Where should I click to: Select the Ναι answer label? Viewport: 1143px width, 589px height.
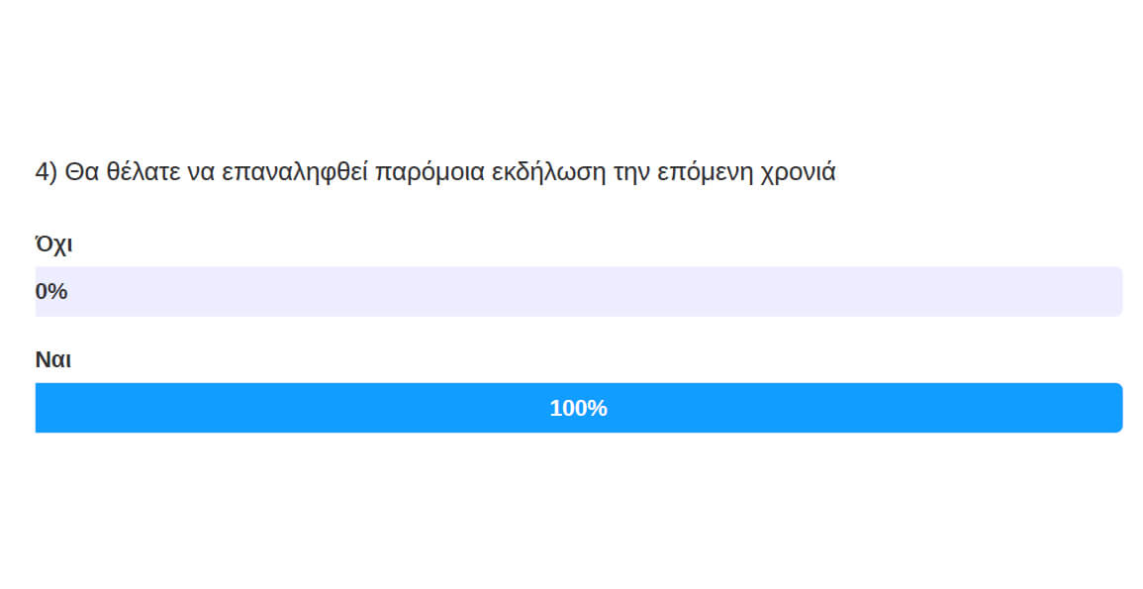coord(53,359)
